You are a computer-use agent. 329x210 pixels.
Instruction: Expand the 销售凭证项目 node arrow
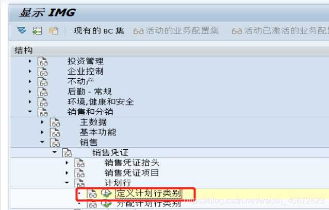click(67, 173)
